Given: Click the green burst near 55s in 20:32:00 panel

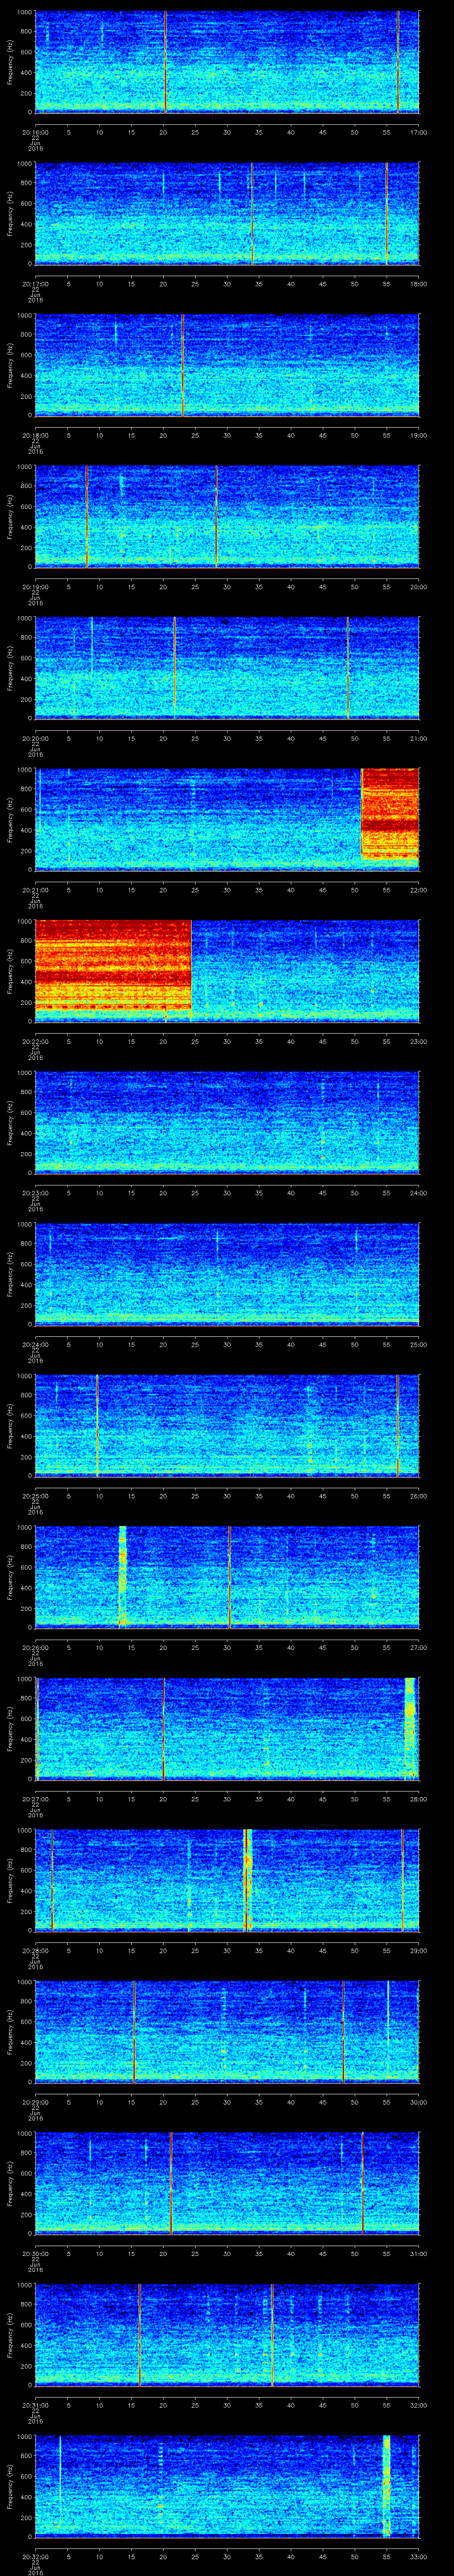Looking at the screenshot, I should coord(387,2486).
